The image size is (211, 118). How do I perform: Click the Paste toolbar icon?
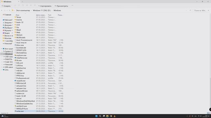pos(23,6)
